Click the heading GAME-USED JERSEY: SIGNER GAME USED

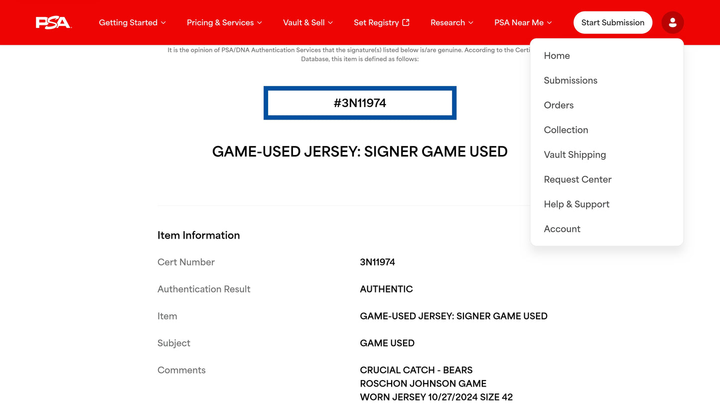360,151
